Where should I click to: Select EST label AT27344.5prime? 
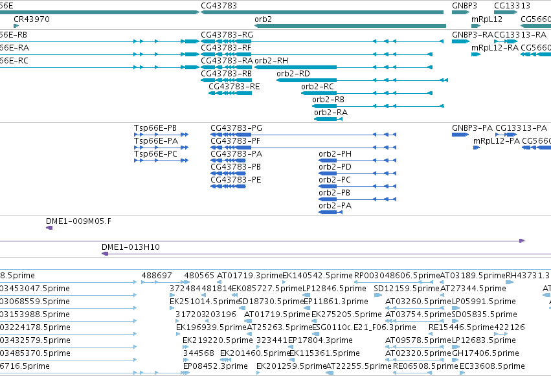coord(473,289)
